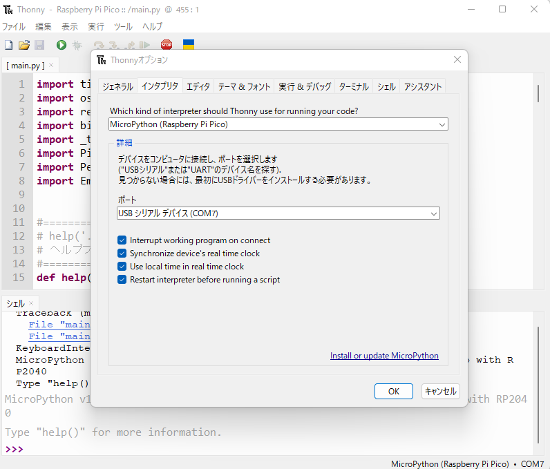Close the main.py editor tab
The width and height of the screenshot is (550, 469).
[51, 65]
